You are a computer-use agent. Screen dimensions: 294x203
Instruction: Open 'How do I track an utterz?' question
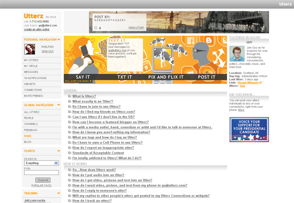coord(92,201)
